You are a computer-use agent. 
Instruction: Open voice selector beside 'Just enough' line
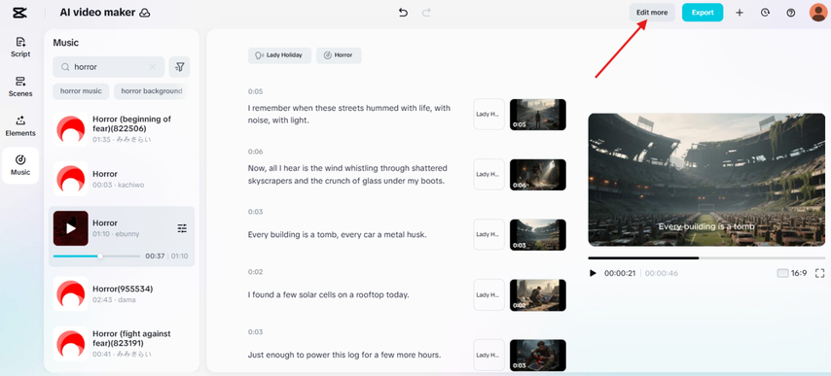(489, 355)
